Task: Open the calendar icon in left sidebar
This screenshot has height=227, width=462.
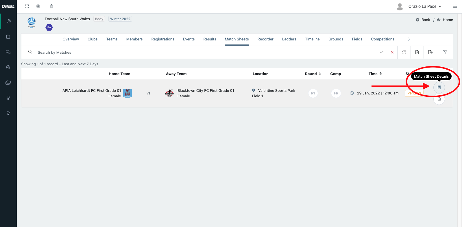Action: click(8, 37)
